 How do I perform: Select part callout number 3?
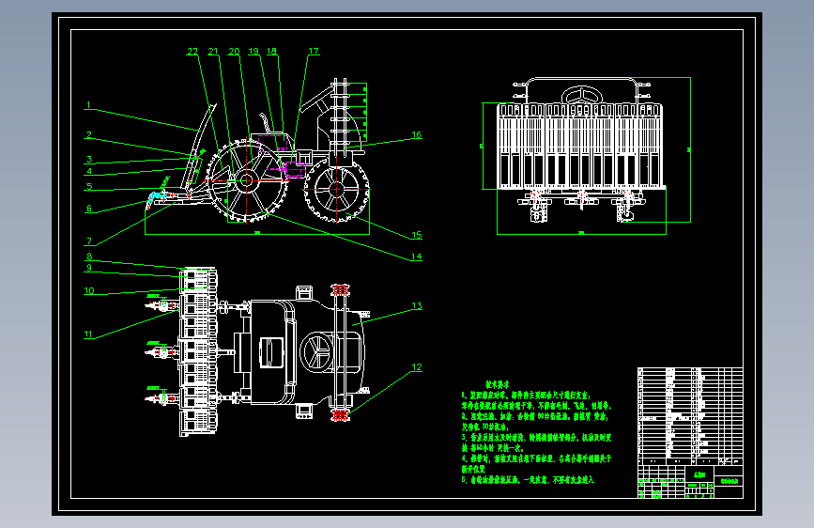[x=89, y=160]
